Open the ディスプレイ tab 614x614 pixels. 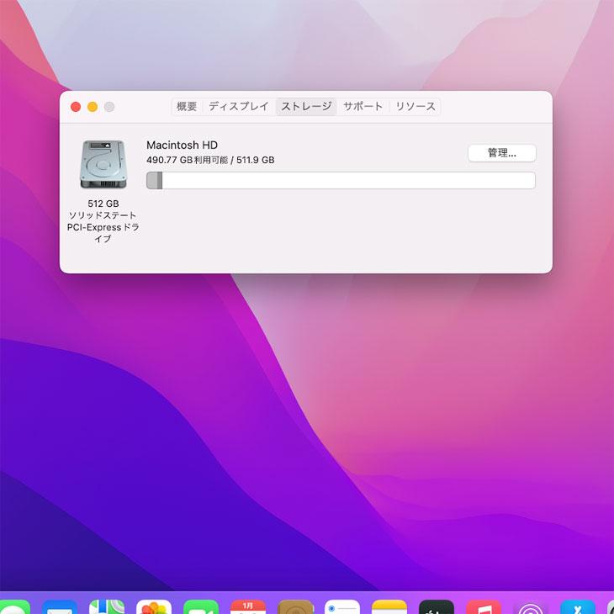point(239,107)
